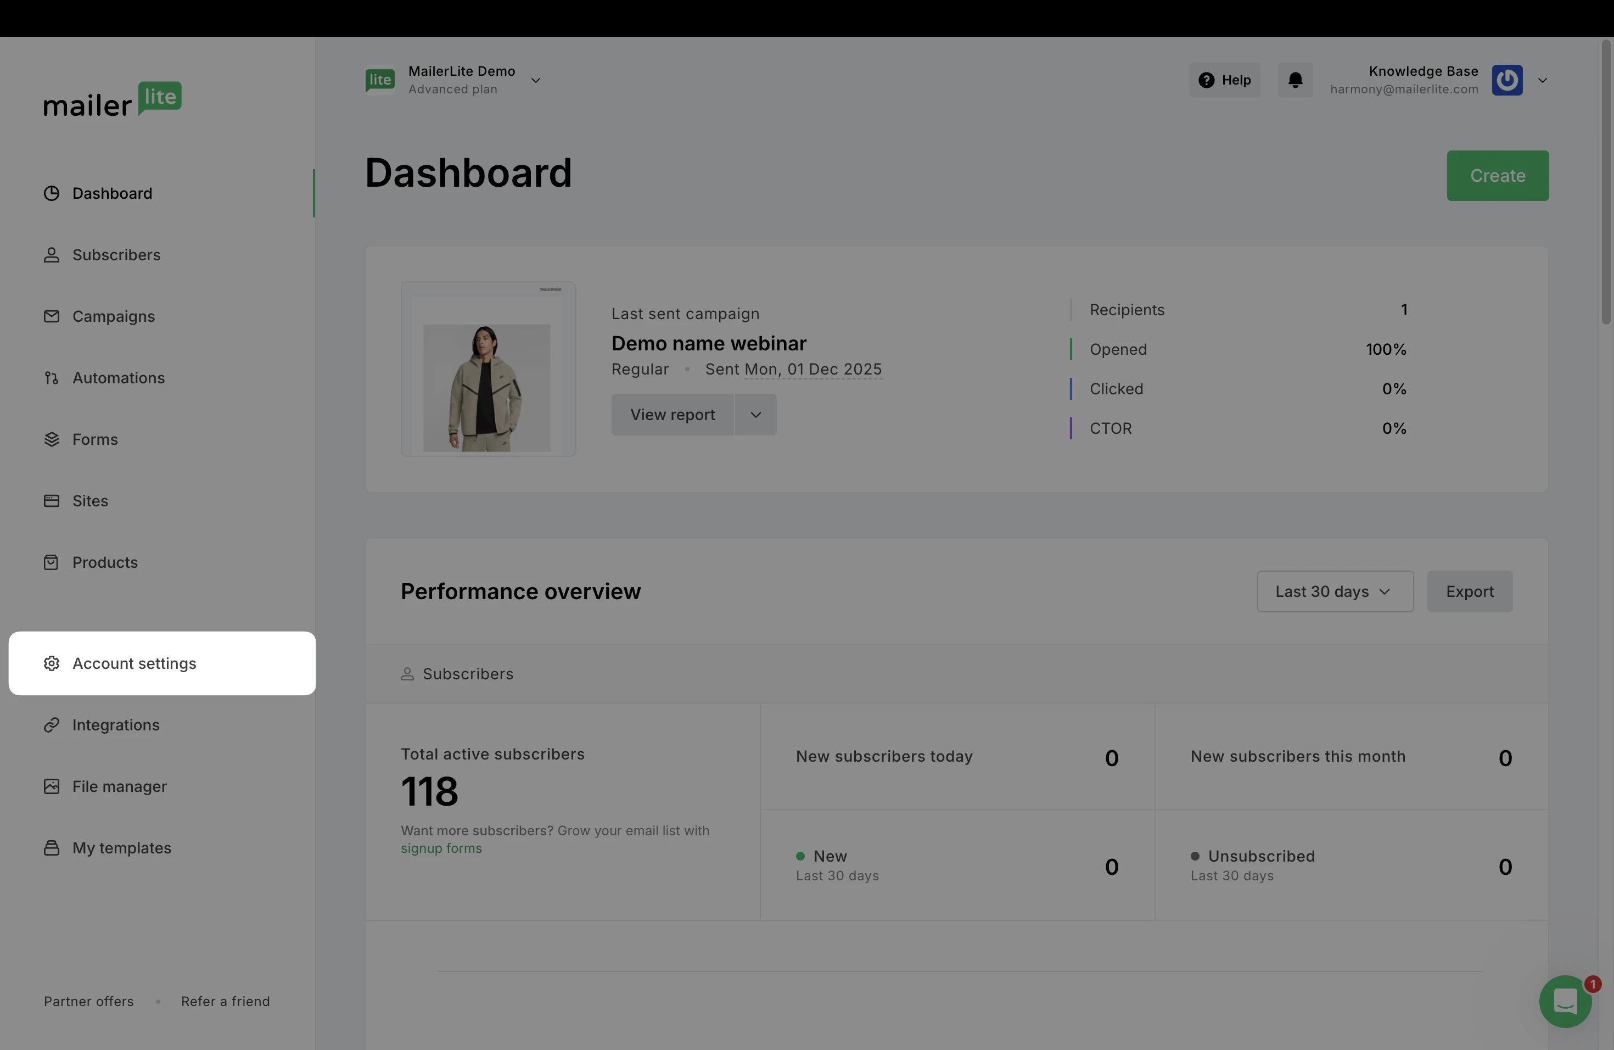Image resolution: width=1614 pixels, height=1050 pixels.
Task: Click the mailerlite logo in the sidebar
Action: click(113, 100)
